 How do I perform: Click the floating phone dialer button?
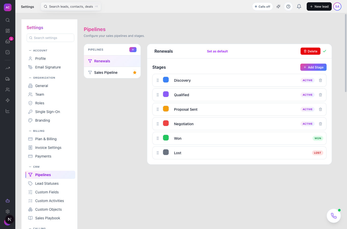(334, 216)
